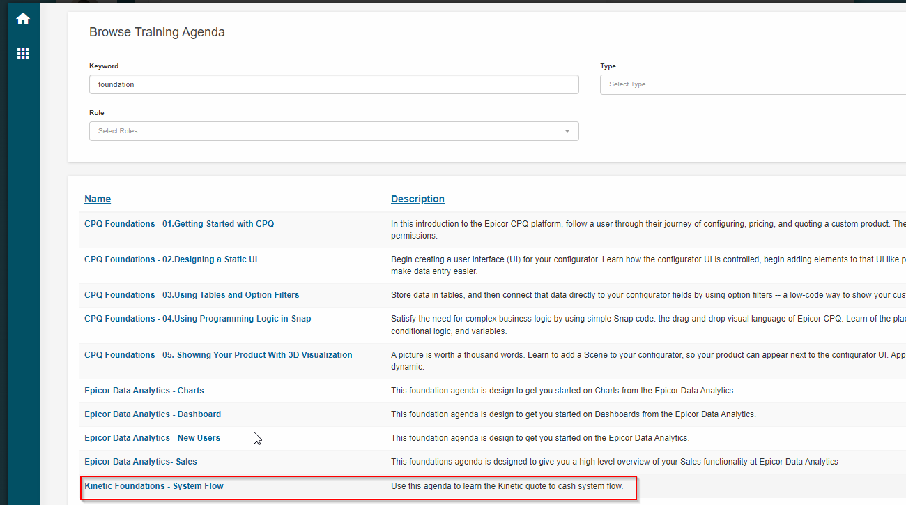Open CPQ Foundations 05 3D Visualization agenda

[218, 355]
